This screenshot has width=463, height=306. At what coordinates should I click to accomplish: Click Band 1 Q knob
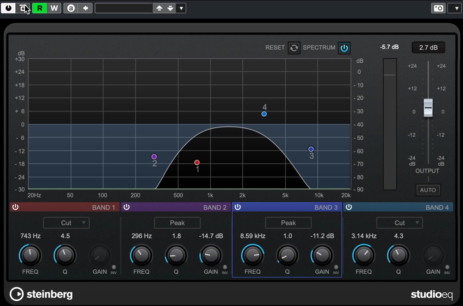tap(65, 255)
